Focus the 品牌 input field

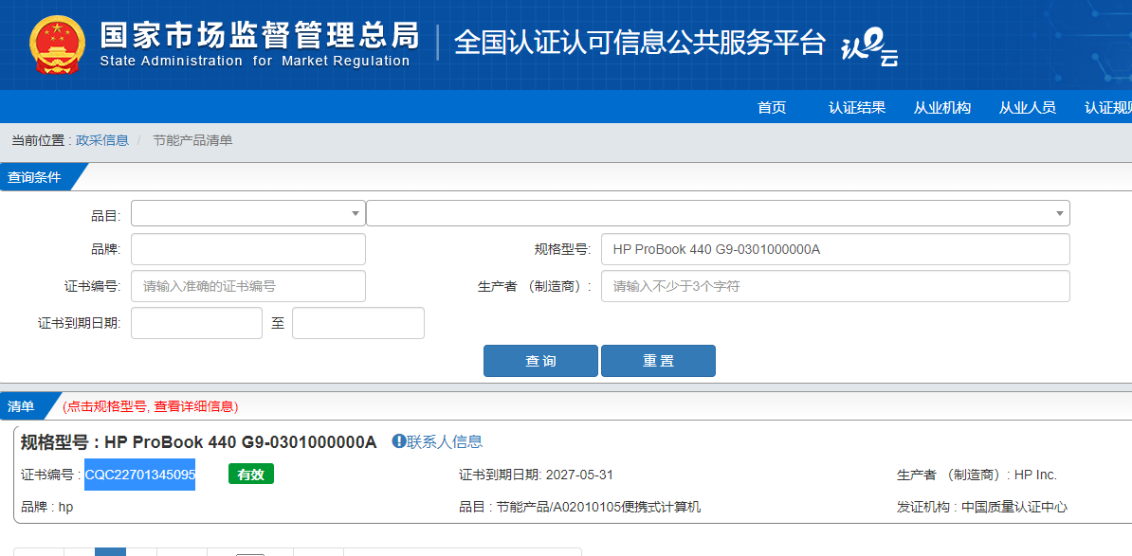(x=248, y=249)
